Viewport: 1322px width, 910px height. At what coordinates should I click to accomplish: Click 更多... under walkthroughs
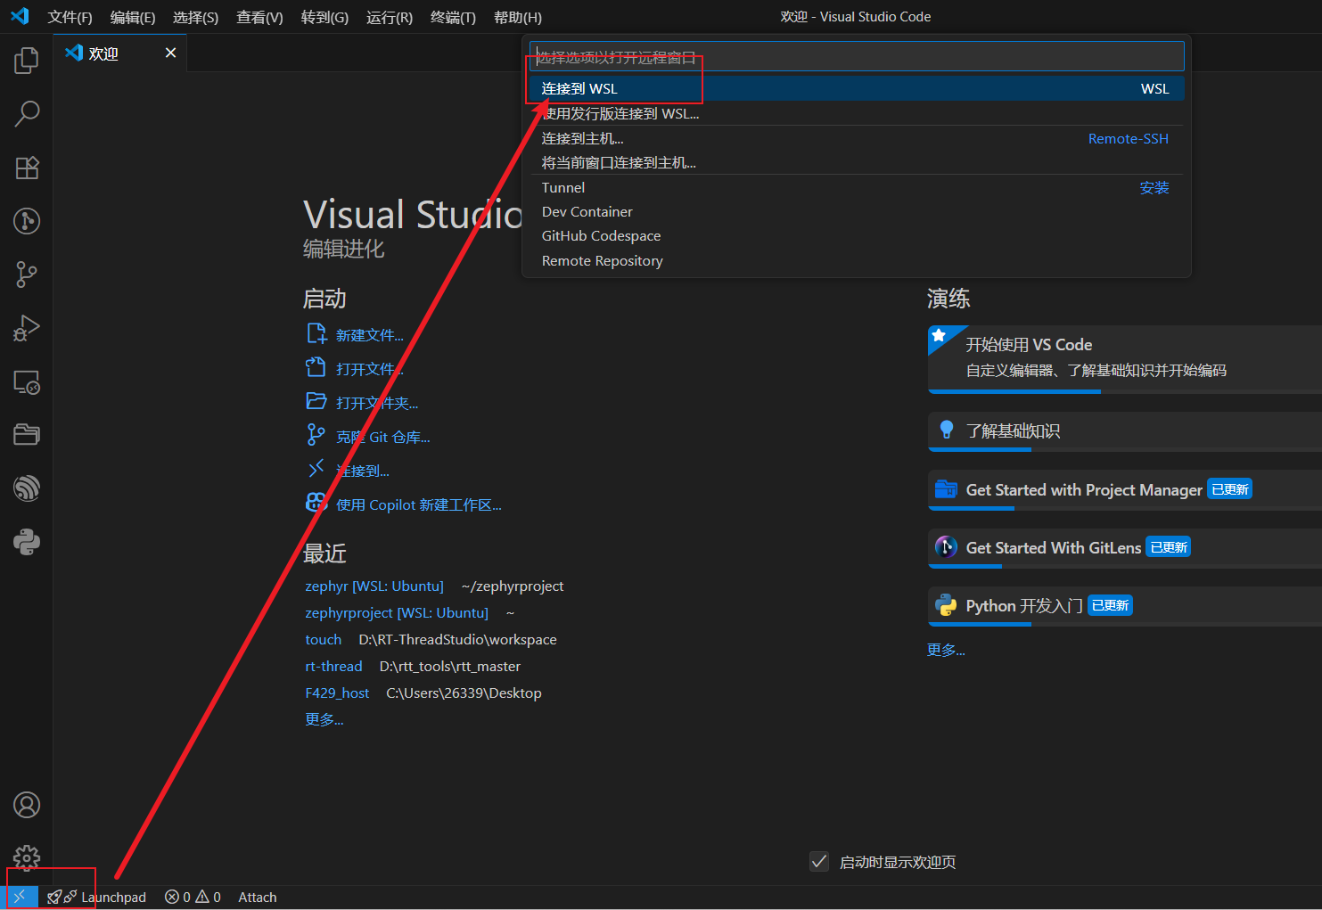coord(946,650)
